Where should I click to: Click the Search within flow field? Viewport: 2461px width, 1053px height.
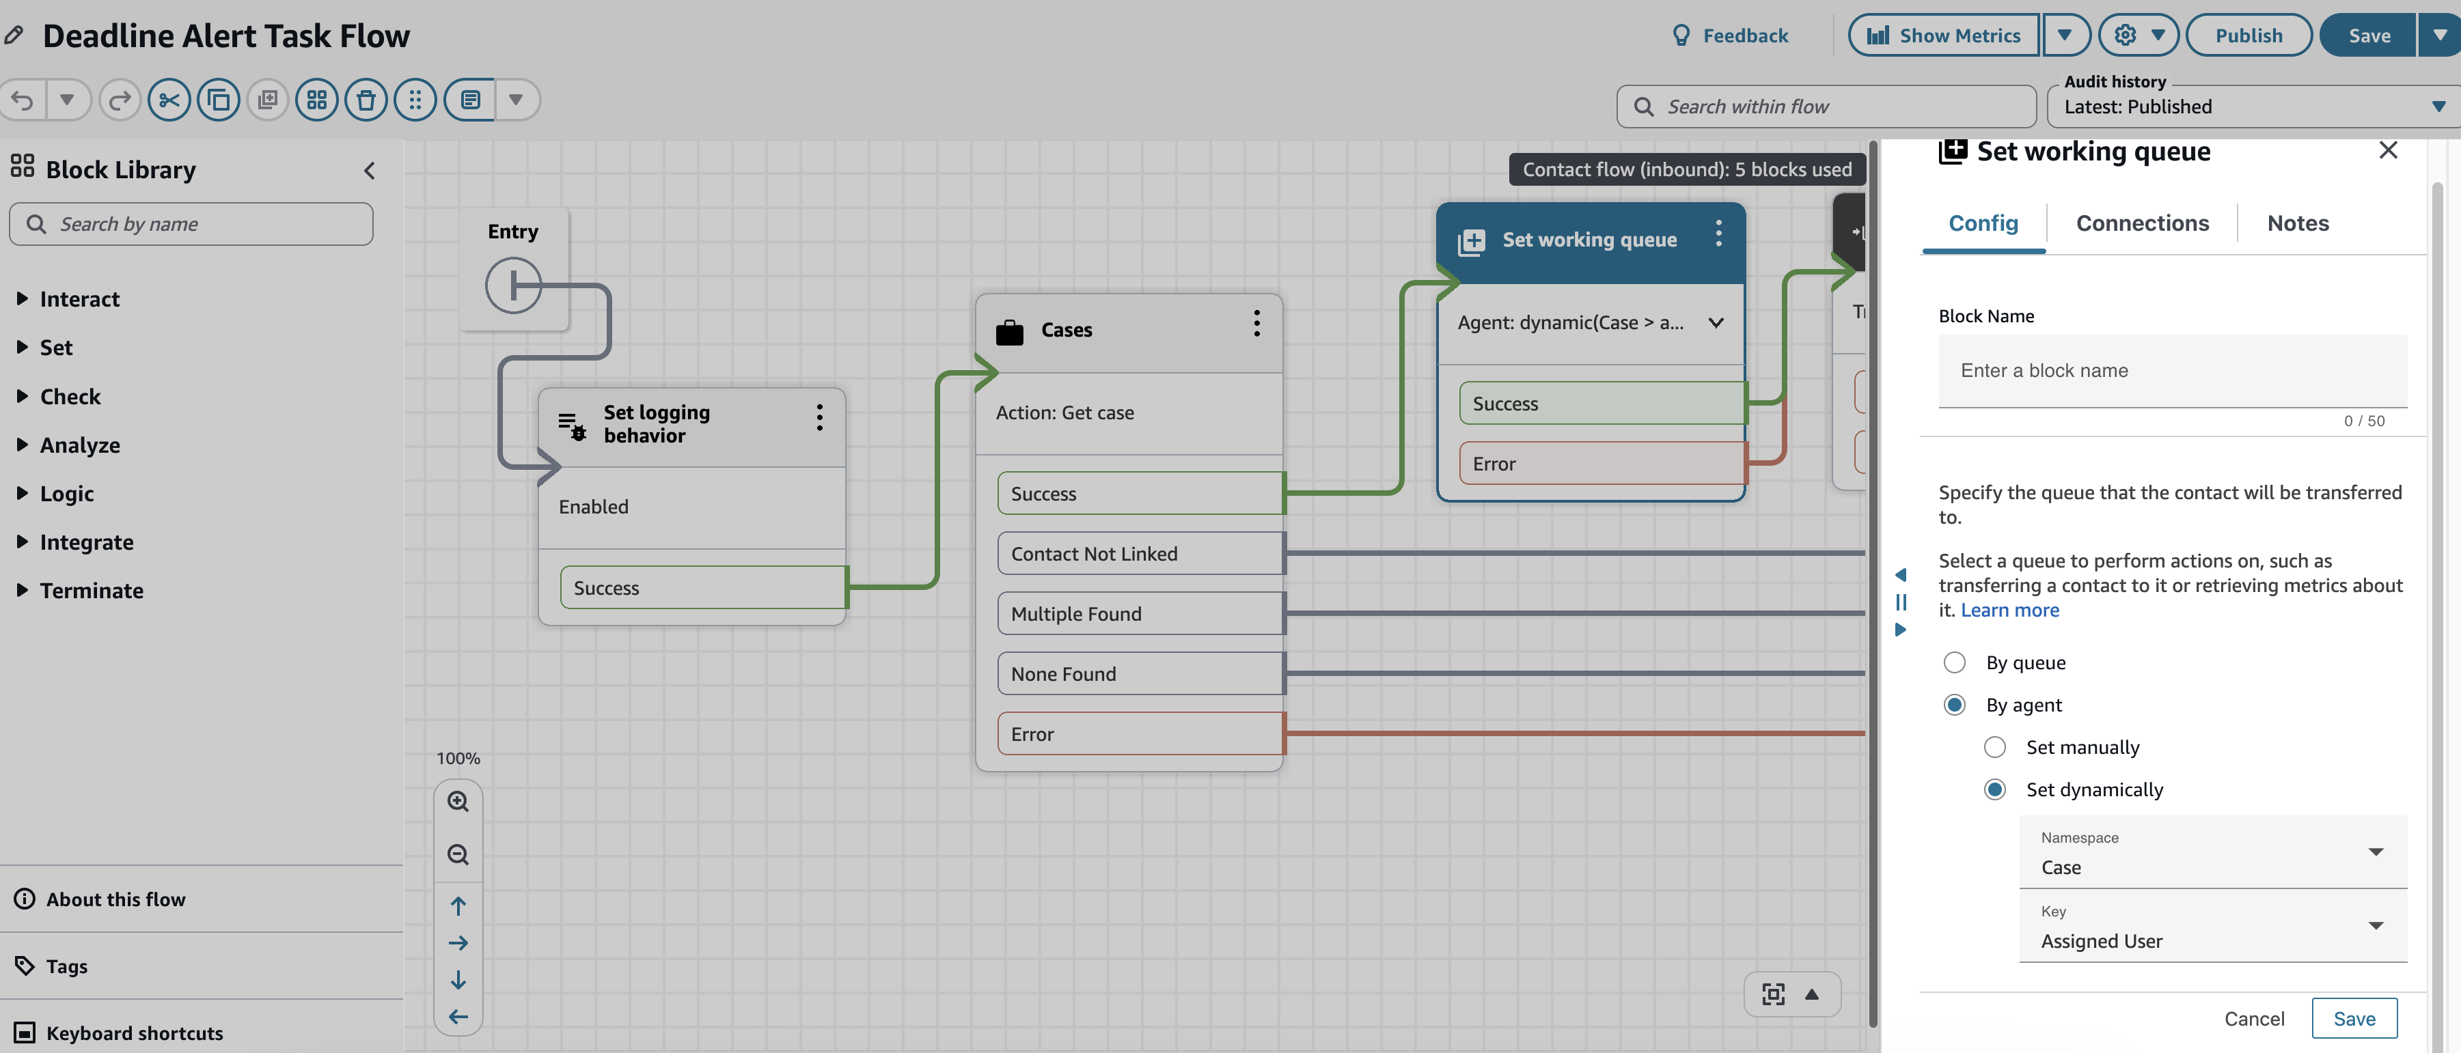point(1826,106)
